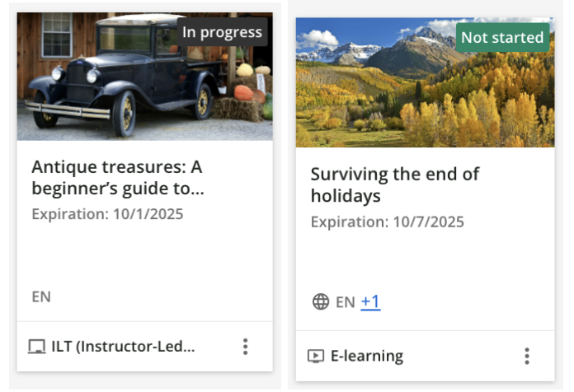Open the Surviving the end of holidays options menu
This screenshot has width=574, height=392.
tap(527, 356)
